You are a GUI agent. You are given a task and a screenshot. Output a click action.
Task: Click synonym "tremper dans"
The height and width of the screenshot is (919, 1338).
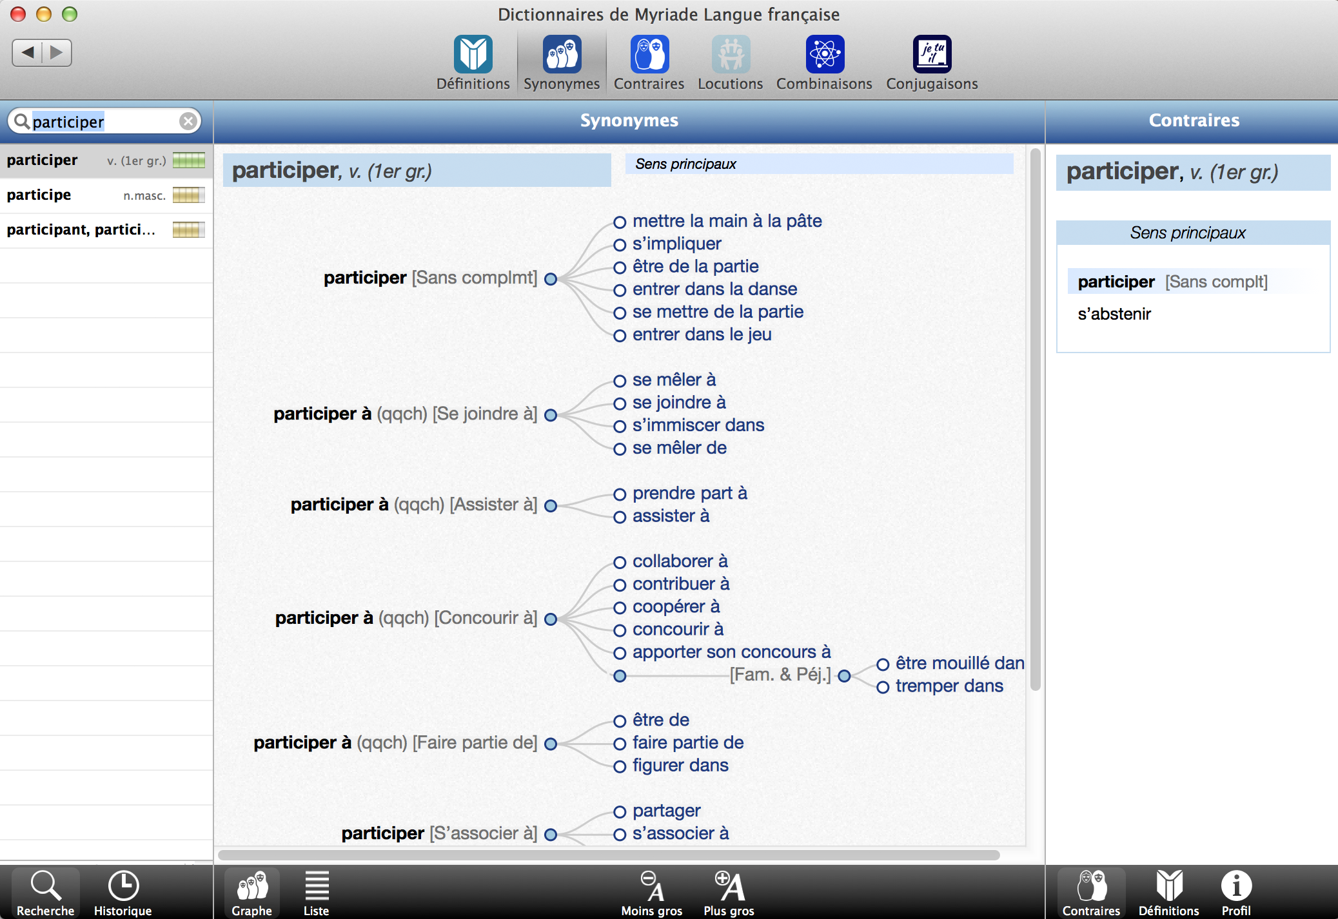pos(949,686)
